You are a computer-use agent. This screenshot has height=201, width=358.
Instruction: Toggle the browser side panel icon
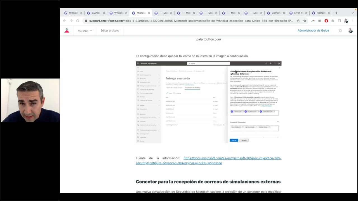point(339,21)
